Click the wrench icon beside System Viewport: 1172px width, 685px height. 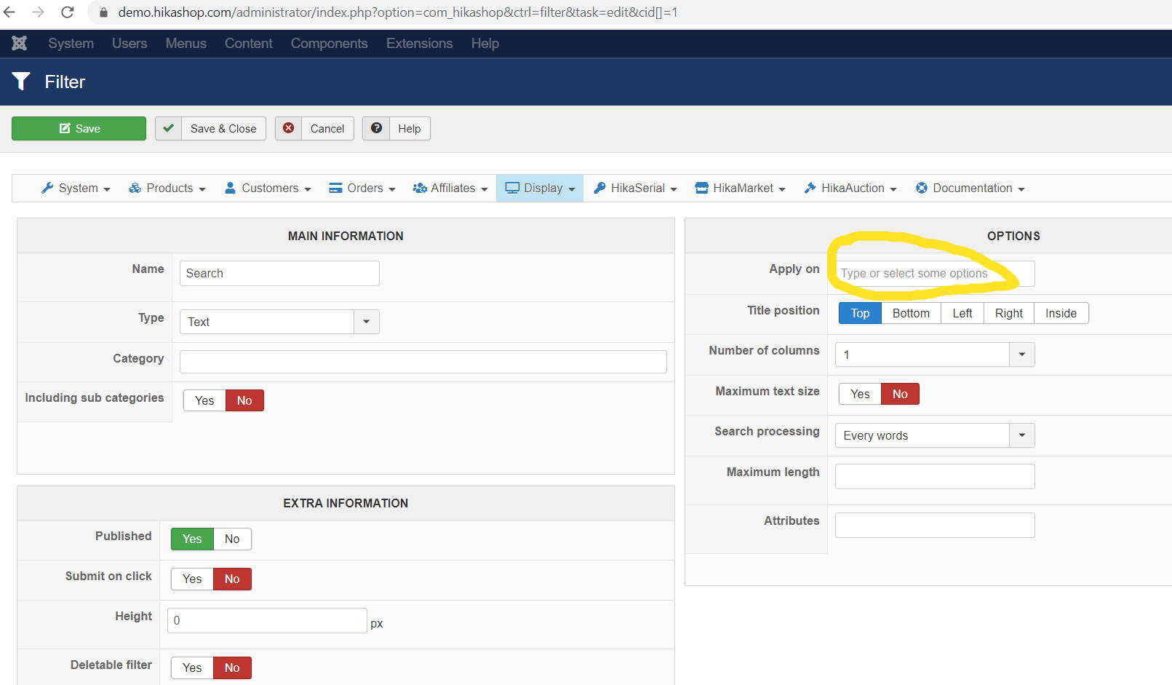tap(47, 188)
